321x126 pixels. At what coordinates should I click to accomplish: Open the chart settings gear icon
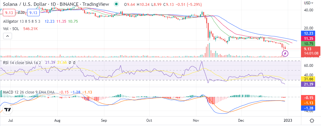312,121
